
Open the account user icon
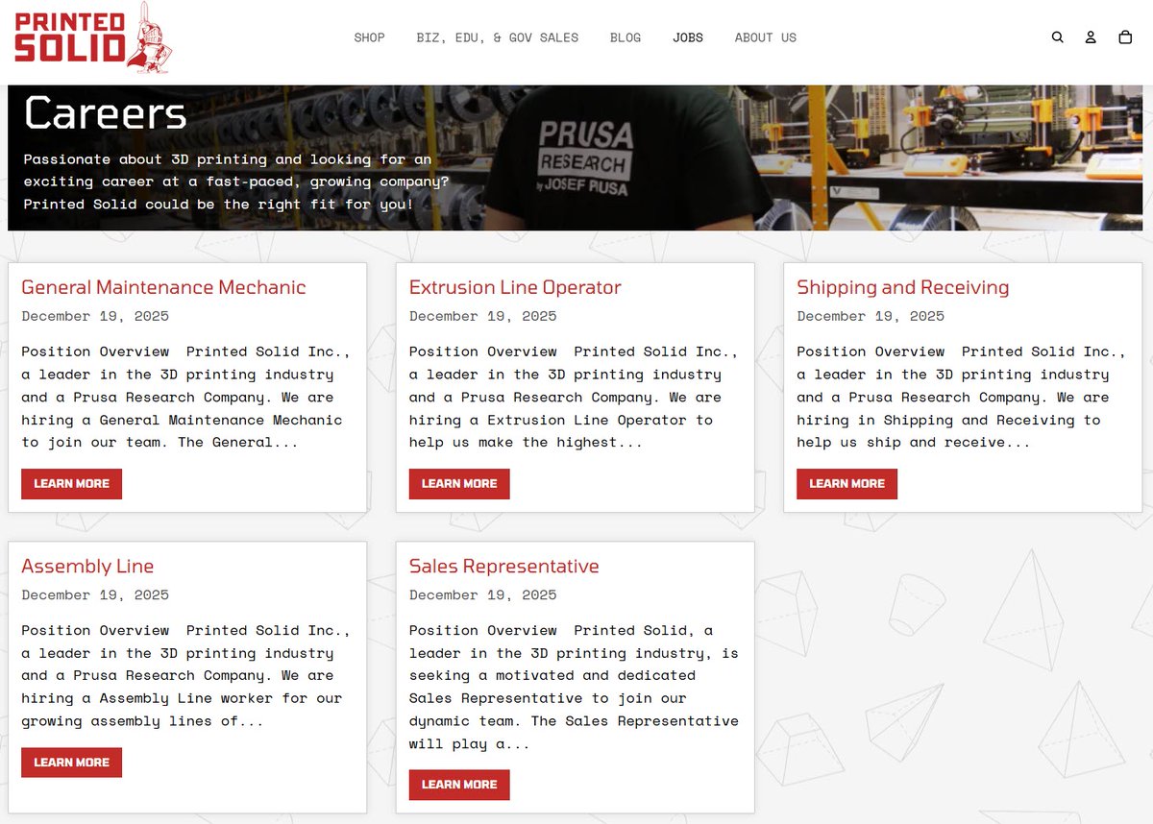pyautogui.click(x=1091, y=37)
